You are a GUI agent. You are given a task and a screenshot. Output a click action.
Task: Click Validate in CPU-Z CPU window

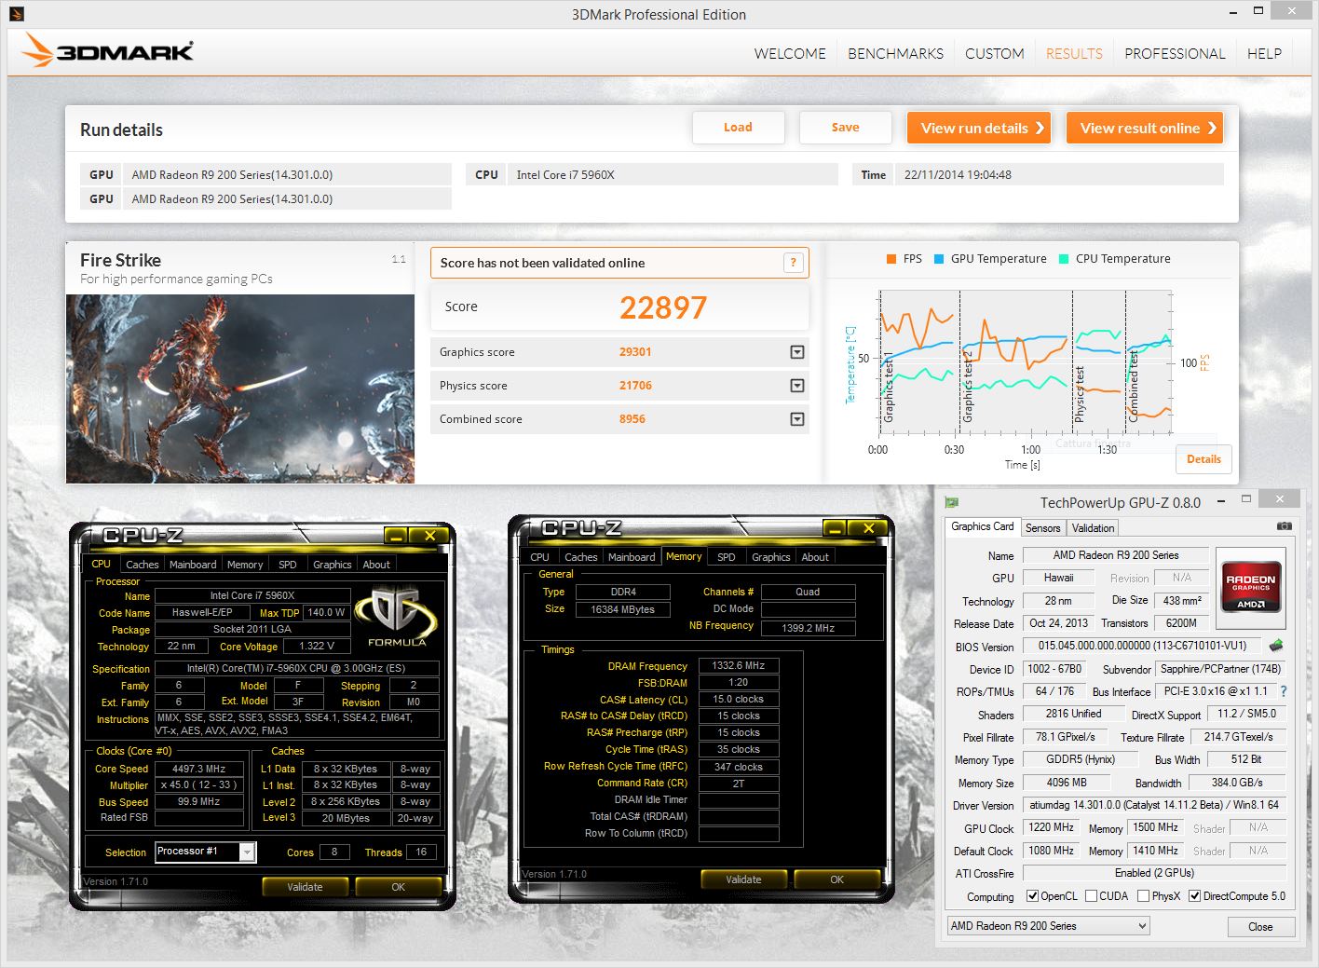pyautogui.click(x=305, y=887)
